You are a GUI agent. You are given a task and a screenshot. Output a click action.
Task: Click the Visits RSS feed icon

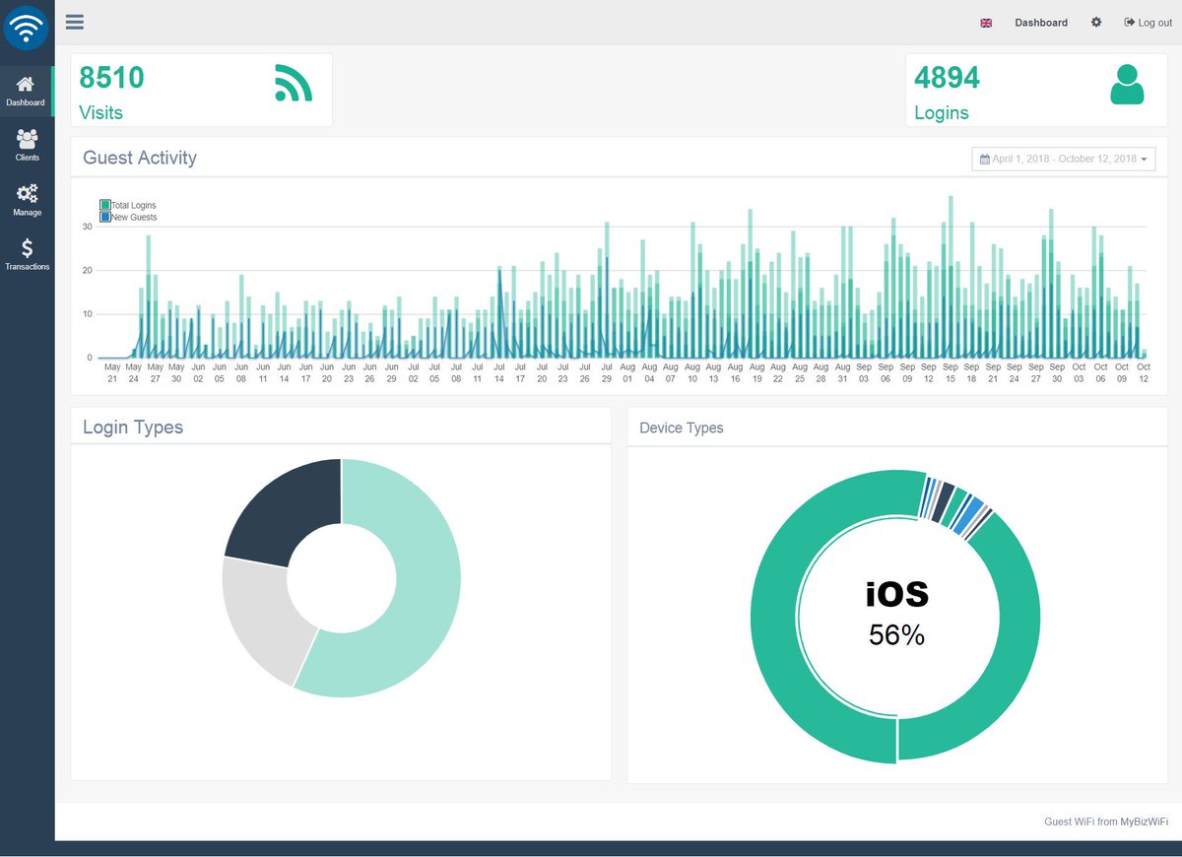pyautogui.click(x=294, y=83)
